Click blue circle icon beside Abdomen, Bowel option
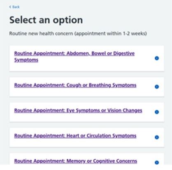The image size is (172, 170). tap(157, 58)
